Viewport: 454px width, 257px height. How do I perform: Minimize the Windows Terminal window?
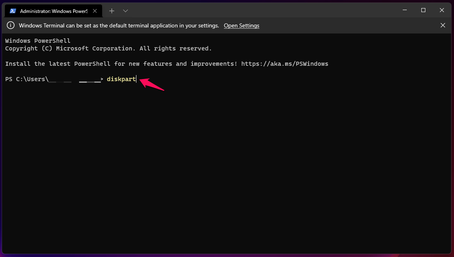point(405,10)
